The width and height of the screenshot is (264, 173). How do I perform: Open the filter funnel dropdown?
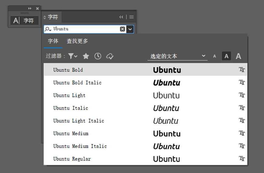73,56
